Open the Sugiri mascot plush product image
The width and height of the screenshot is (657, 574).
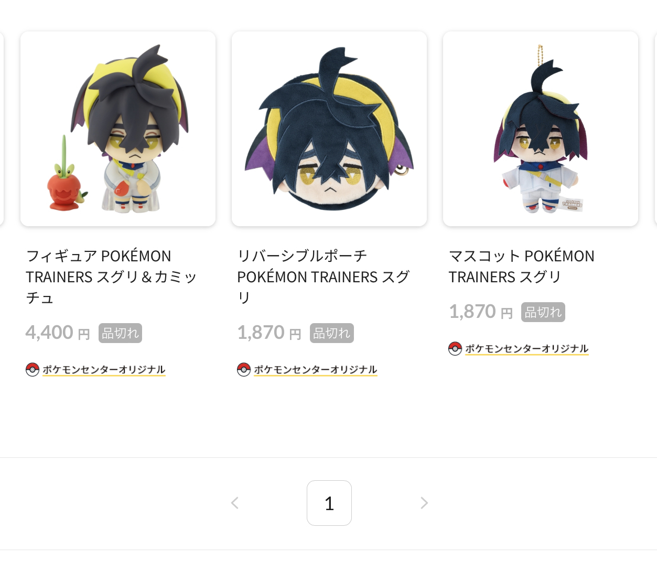point(541,129)
